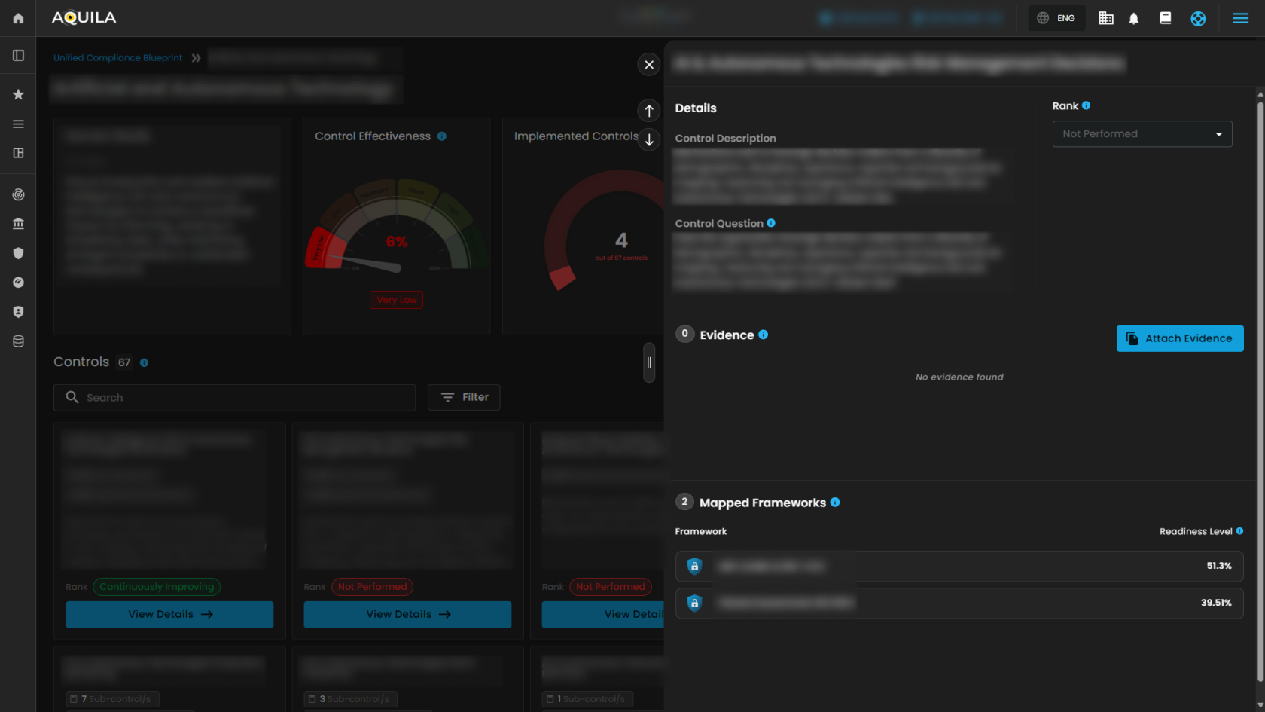Viewport: 1265px width, 712px height.
Task: Click the Attach Evidence button
Action: tap(1179, 338)
